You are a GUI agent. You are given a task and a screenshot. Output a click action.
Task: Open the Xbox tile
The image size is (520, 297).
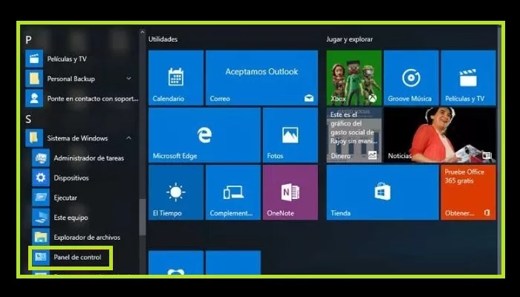[x=354, y=77]
